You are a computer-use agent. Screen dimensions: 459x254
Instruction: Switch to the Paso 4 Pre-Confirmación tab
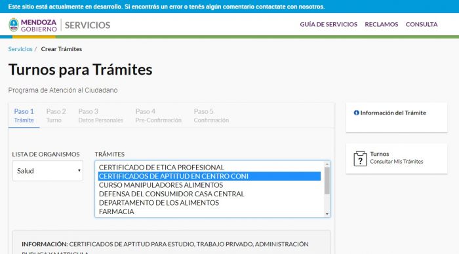(159, 116)
